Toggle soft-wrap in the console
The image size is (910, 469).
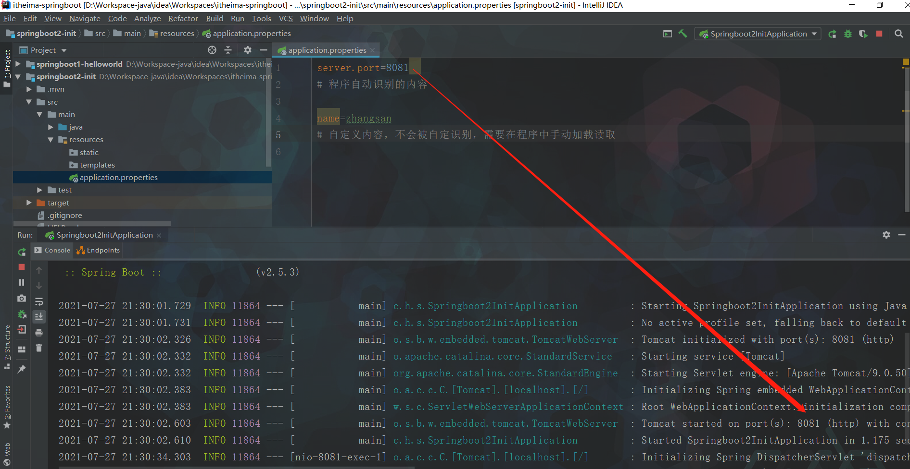[39, 301]
